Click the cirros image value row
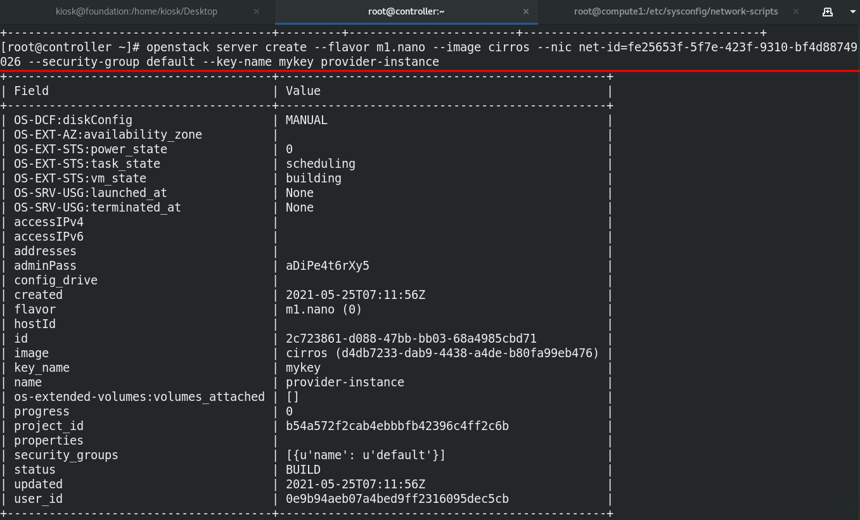 tap(442, 353)
